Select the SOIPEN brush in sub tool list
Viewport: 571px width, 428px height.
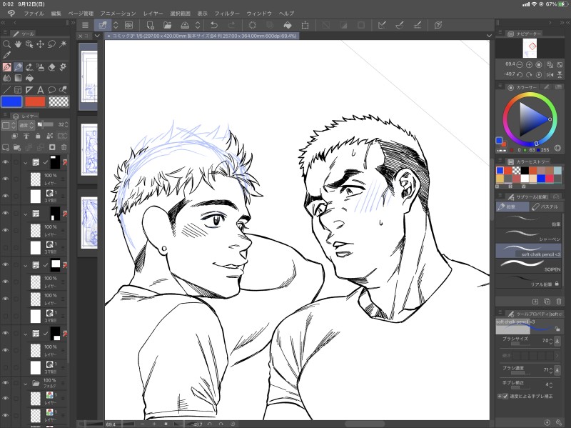click(x=528, y=265)
